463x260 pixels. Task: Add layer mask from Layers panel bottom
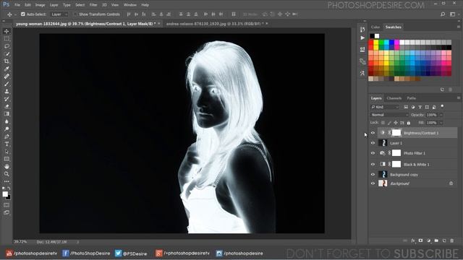tap(420, 240)
